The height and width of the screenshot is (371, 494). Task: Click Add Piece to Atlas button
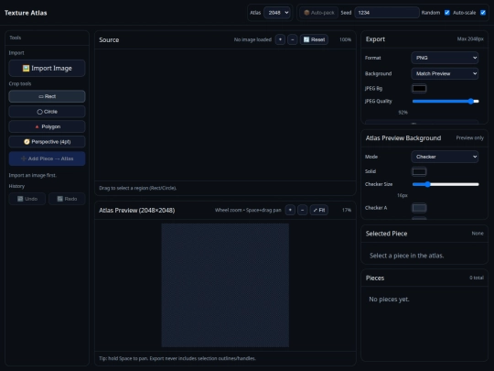[x=47, y=158]
